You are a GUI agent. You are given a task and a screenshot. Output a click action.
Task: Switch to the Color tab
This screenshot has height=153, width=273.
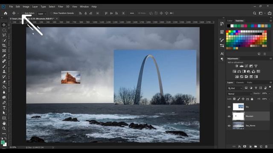tap(229, 21)
